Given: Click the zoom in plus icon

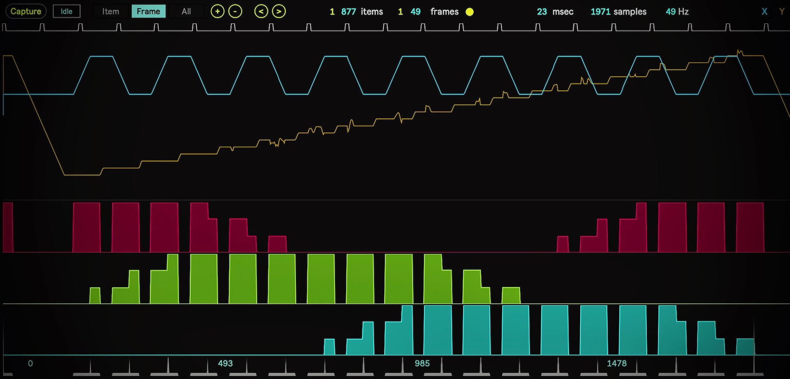Looking at the screenshot, I should click(217, 12).
